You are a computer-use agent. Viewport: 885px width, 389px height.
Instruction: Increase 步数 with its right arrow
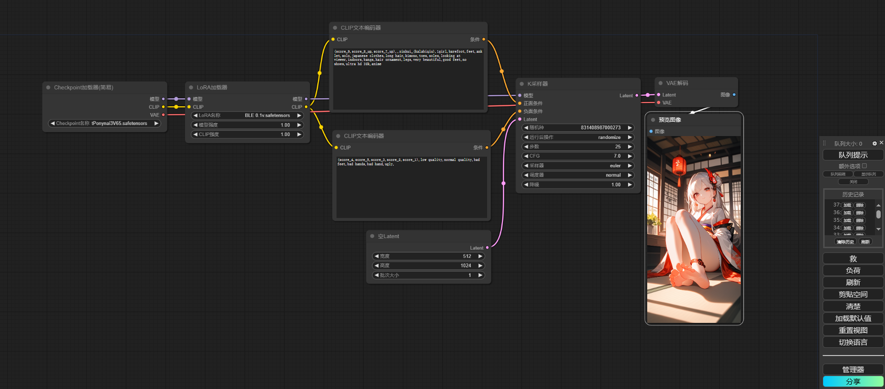click(630, 147)
